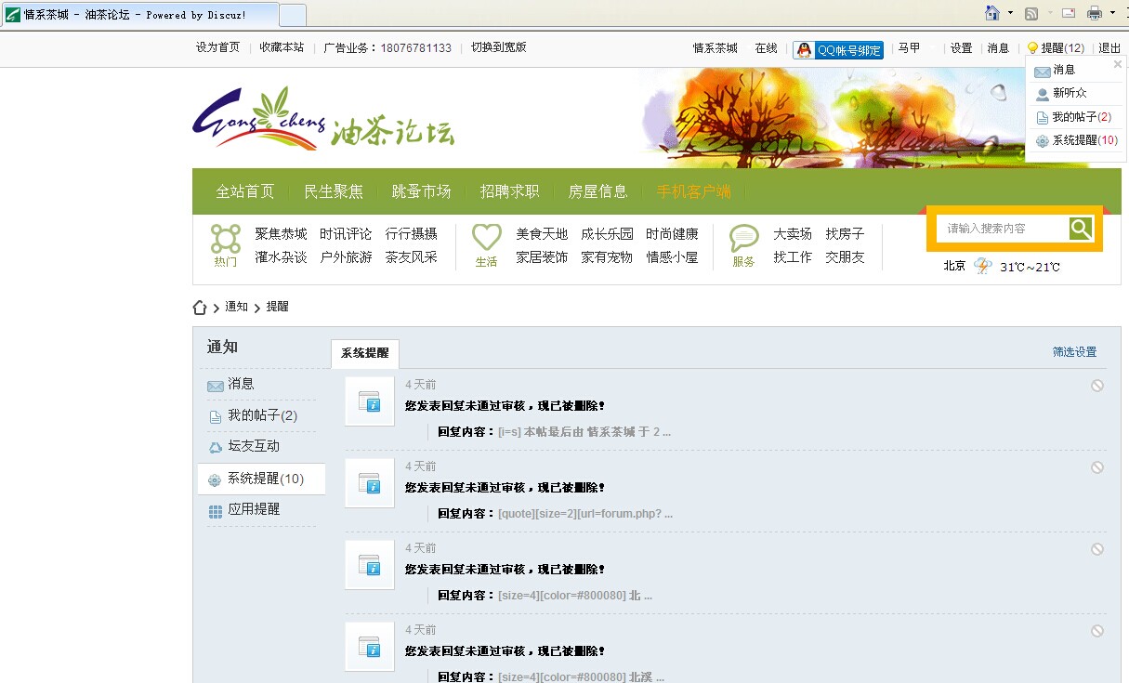Open the browser home page dropdown arrow
This screenshot has width=1129, height=683.
click(1012, 13)
